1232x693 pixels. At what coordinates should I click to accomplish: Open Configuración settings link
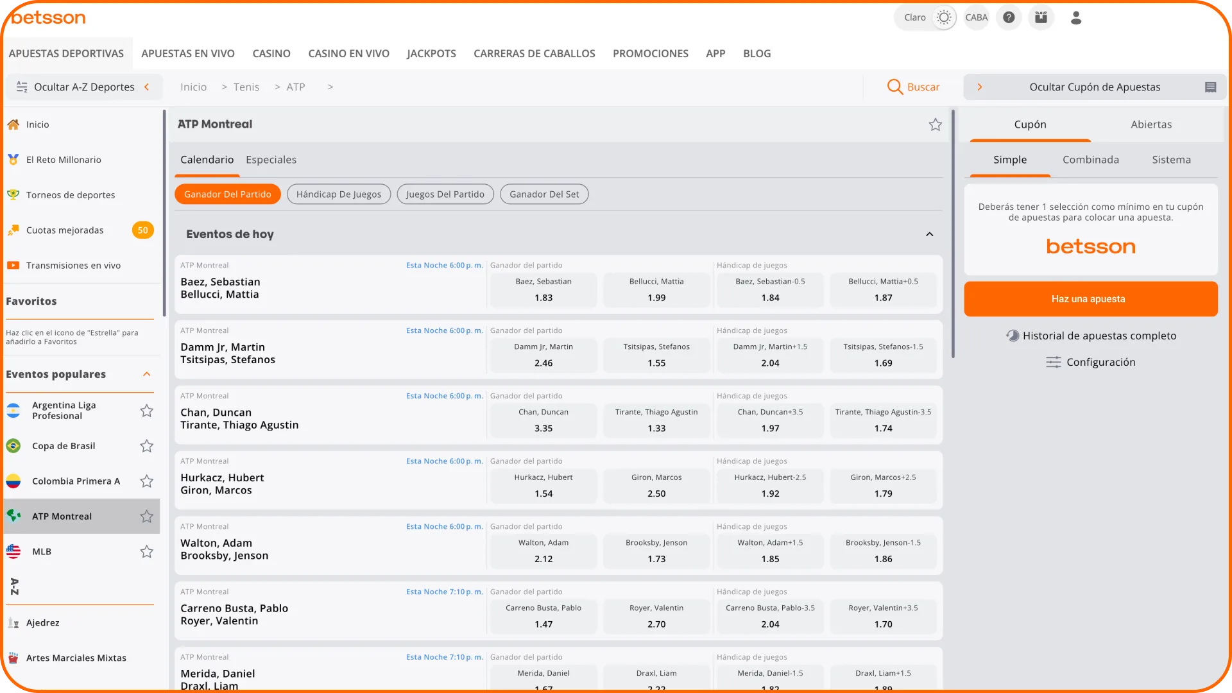pyautogui.click(x=1091, y=362)
